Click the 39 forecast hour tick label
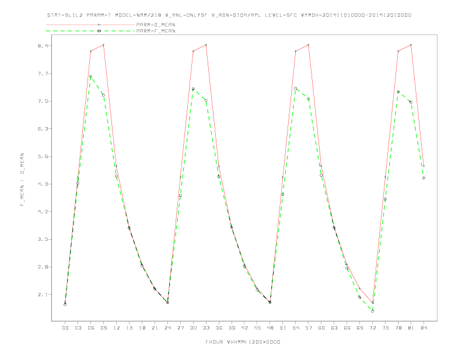462x357 pixels. [x=232, y=328]
